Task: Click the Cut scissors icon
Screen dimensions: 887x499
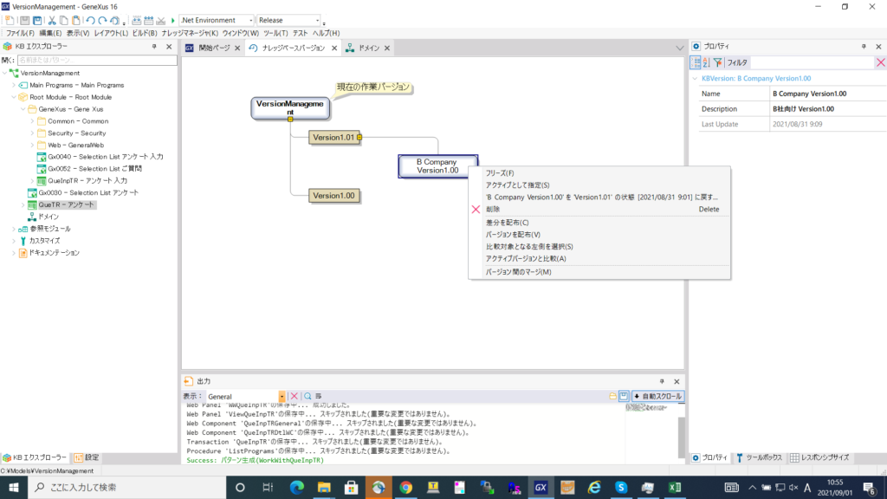Action: point(52,21)
